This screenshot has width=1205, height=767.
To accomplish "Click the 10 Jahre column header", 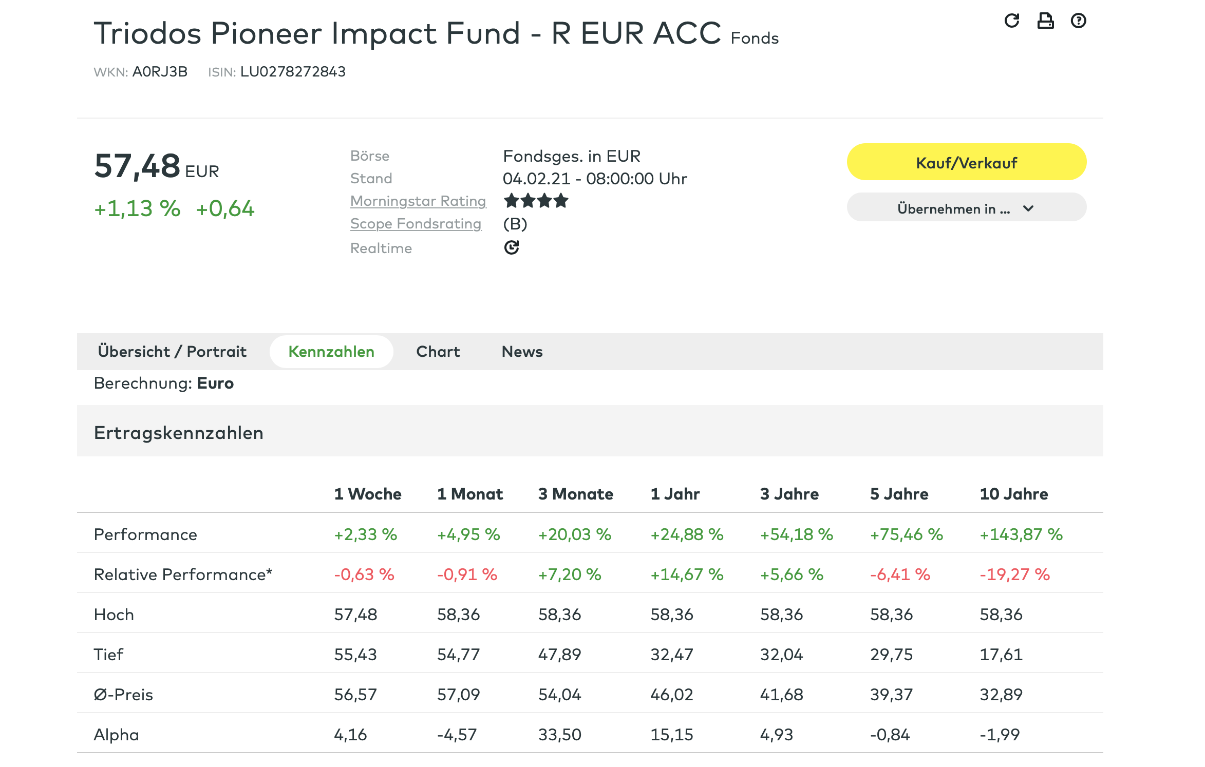I will 1014,494.
